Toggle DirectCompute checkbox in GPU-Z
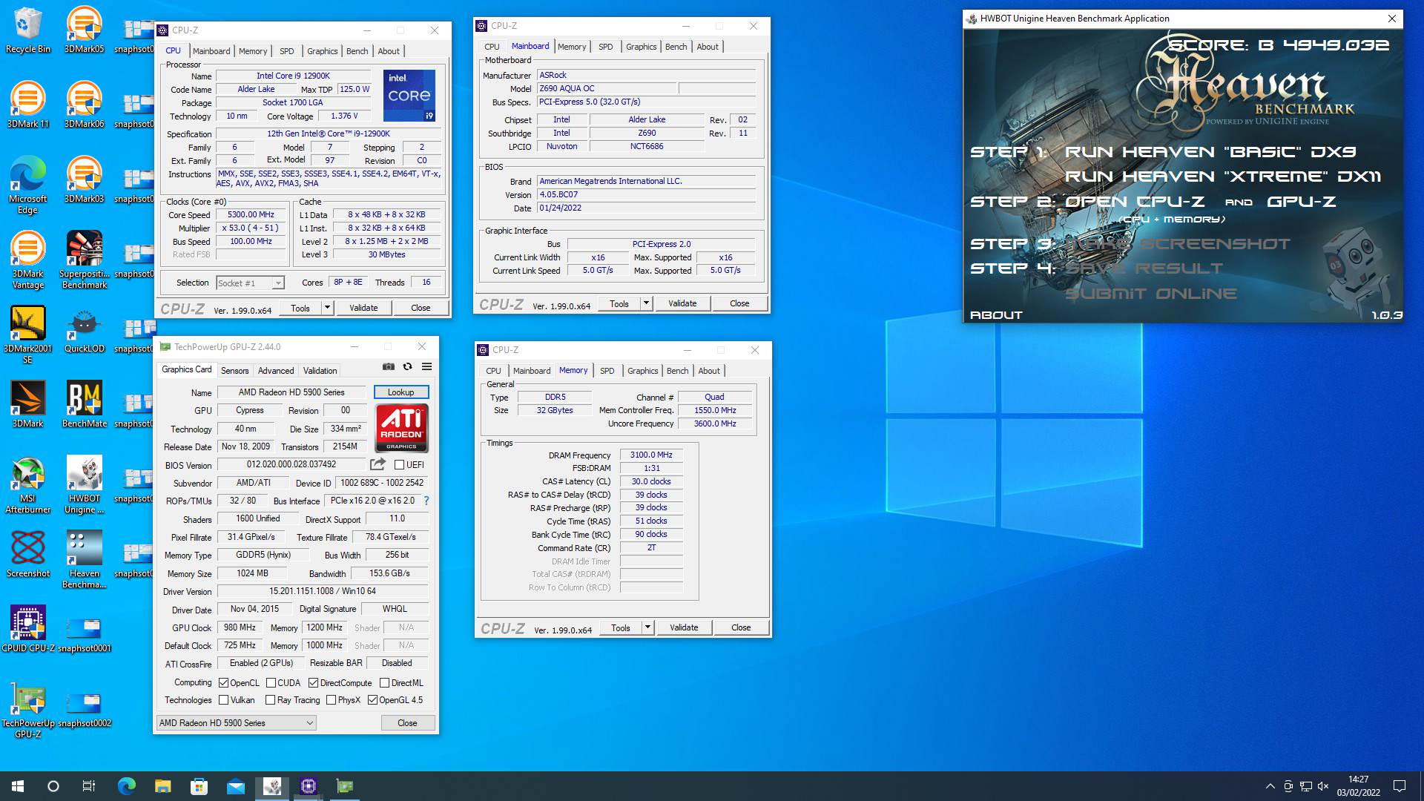This screenshot has height=801, width=1424. (313, 683)
